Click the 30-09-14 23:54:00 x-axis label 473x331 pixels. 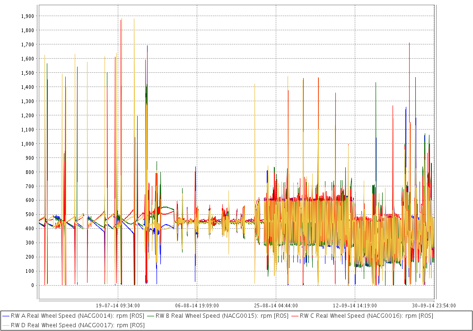pos(434,305)
